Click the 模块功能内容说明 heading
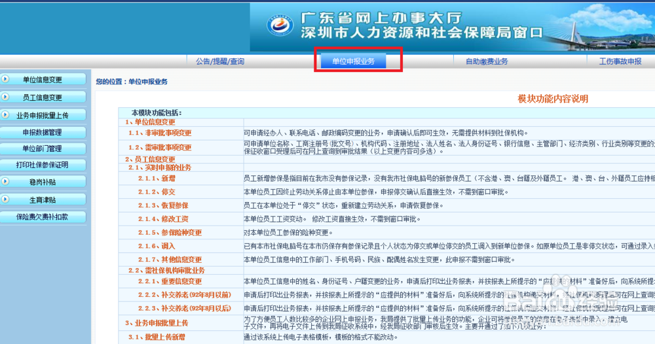This screenshot has height=344, width=655. point(553,99)
